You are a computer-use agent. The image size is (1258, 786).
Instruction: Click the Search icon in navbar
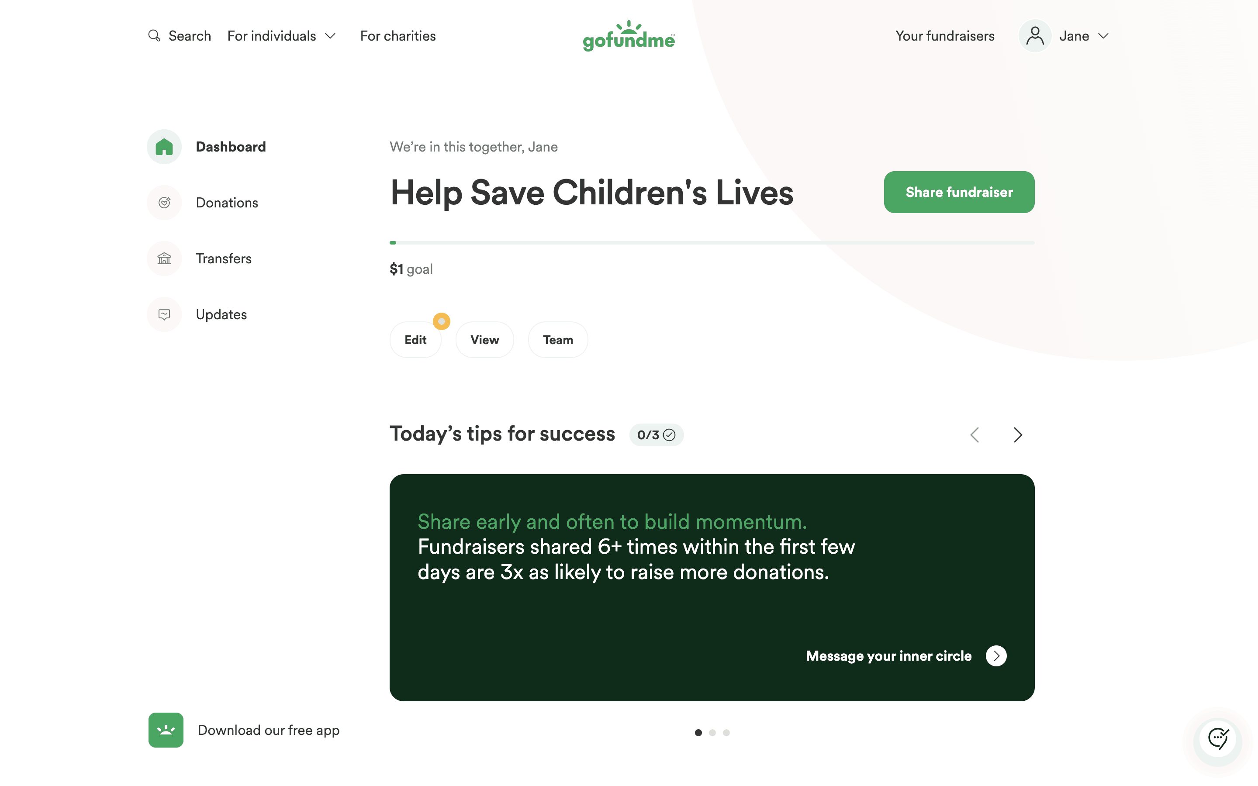pos(154,36)
